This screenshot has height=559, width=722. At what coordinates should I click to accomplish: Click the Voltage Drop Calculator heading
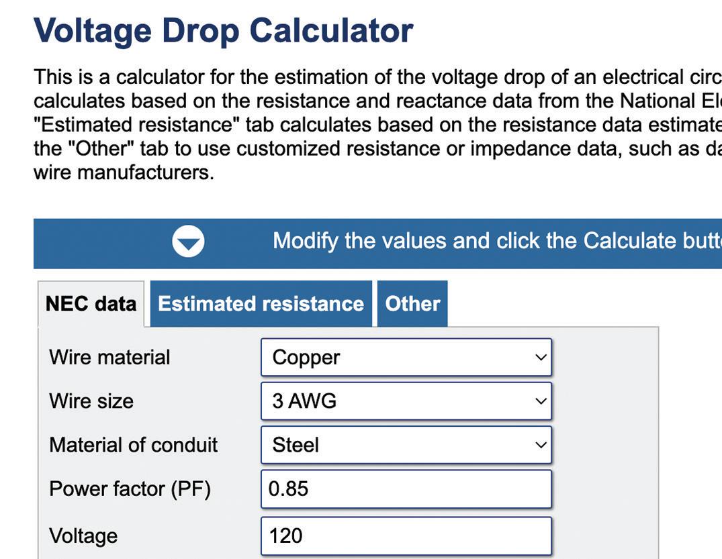pos(223,31)
